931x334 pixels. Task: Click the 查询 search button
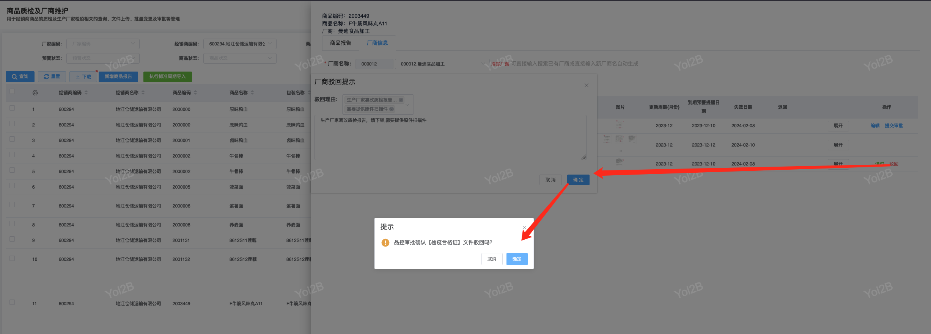[20, 77]
